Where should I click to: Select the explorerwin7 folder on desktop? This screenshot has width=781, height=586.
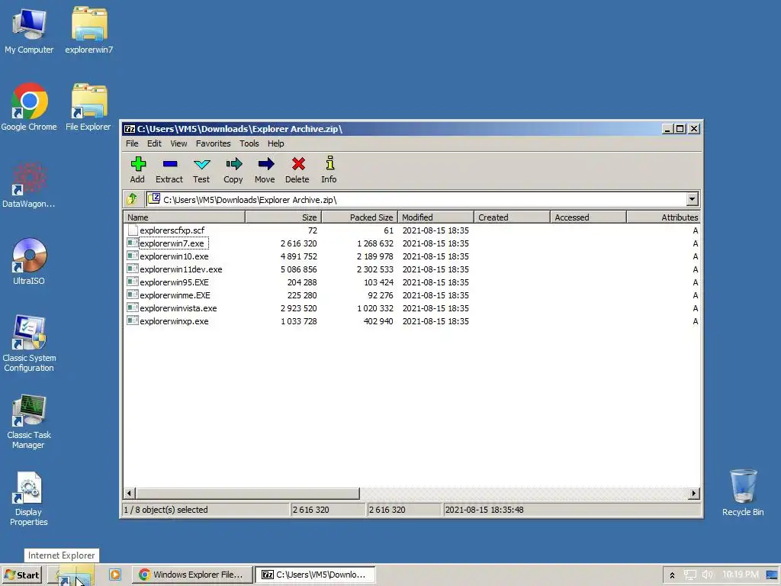(89, 31)
